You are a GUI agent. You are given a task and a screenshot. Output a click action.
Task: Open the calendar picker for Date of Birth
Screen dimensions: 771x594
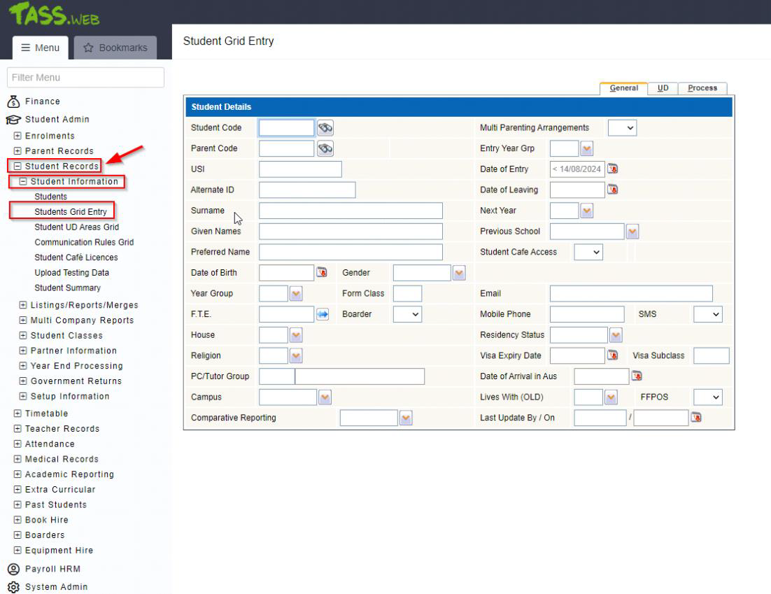[322, 272]
